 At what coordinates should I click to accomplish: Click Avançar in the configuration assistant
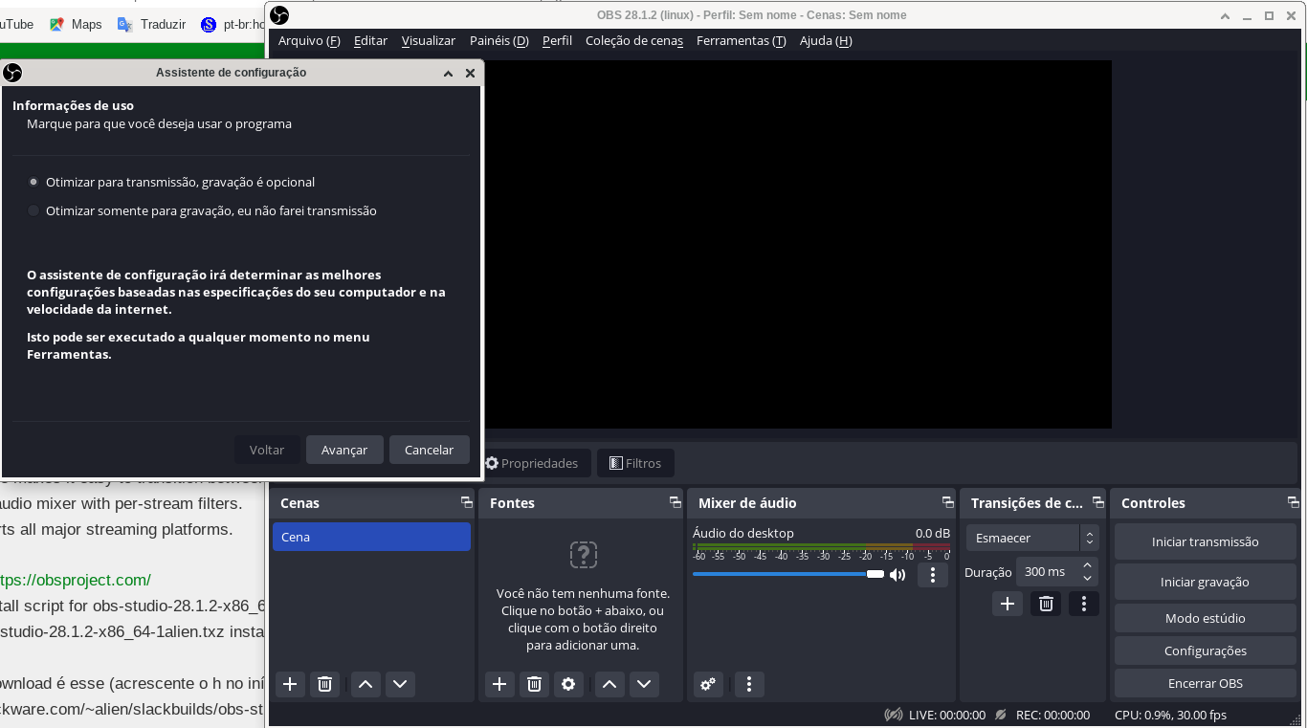344,450
